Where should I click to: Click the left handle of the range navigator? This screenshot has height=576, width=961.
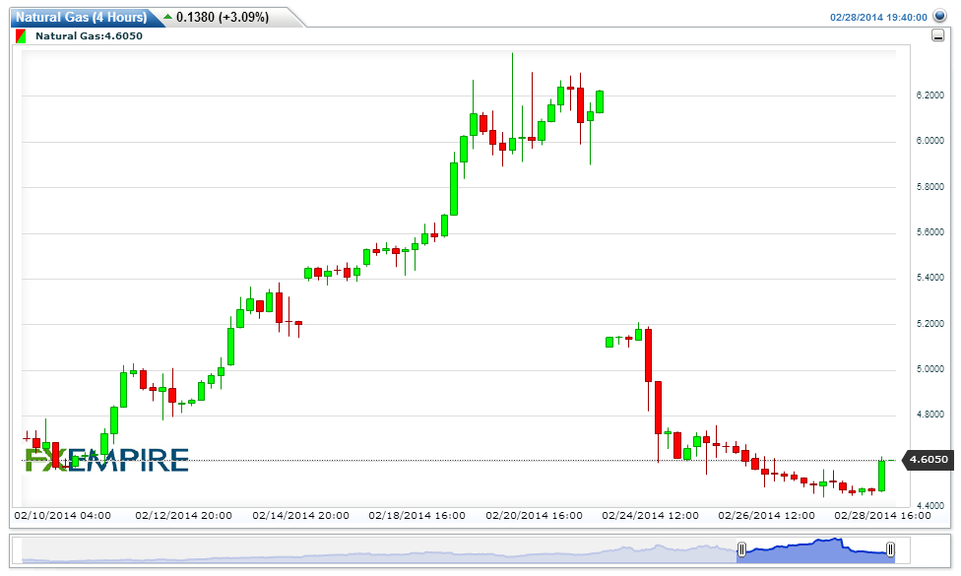click(x=741, y=549)
